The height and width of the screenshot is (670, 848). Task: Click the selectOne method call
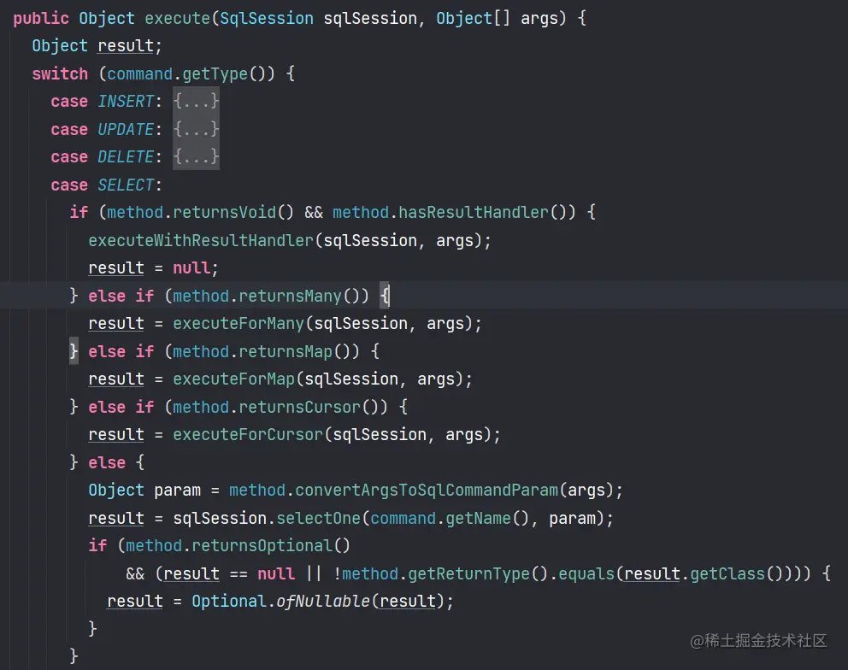[318, 519]
